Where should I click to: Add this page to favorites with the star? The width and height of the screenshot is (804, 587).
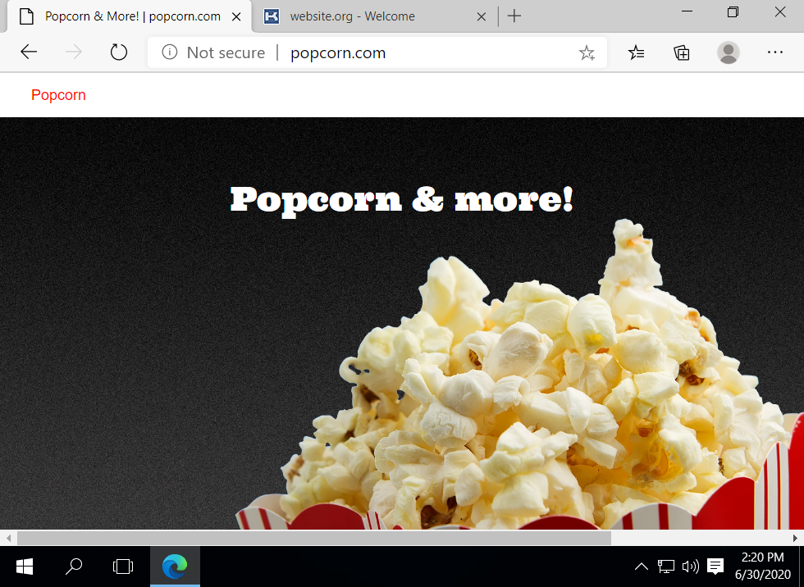coord(587,52)
